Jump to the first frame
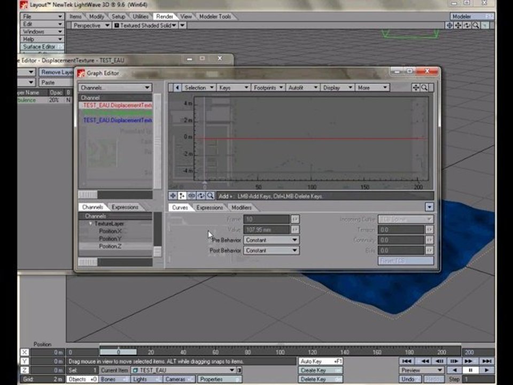 (407, 361)
